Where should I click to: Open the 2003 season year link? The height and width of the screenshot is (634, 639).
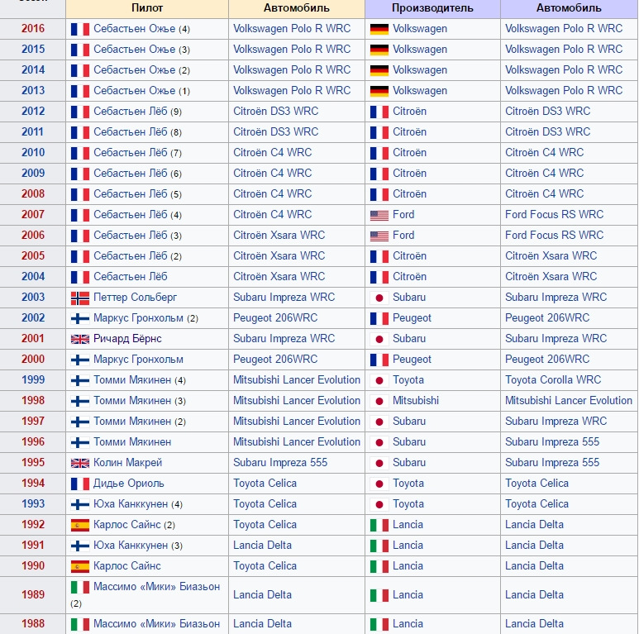coord(33,298)
